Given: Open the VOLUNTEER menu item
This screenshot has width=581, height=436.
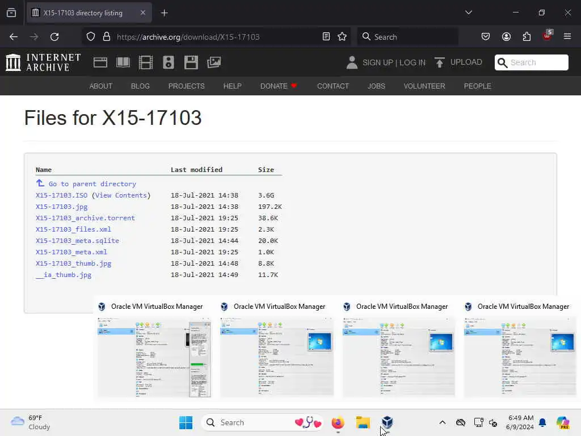Looking at the screenshot, I should click(424, 86).
